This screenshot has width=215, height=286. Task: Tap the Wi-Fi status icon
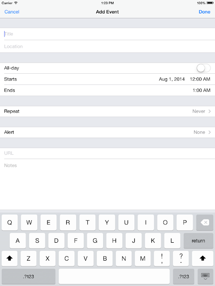tap(16, 3)
